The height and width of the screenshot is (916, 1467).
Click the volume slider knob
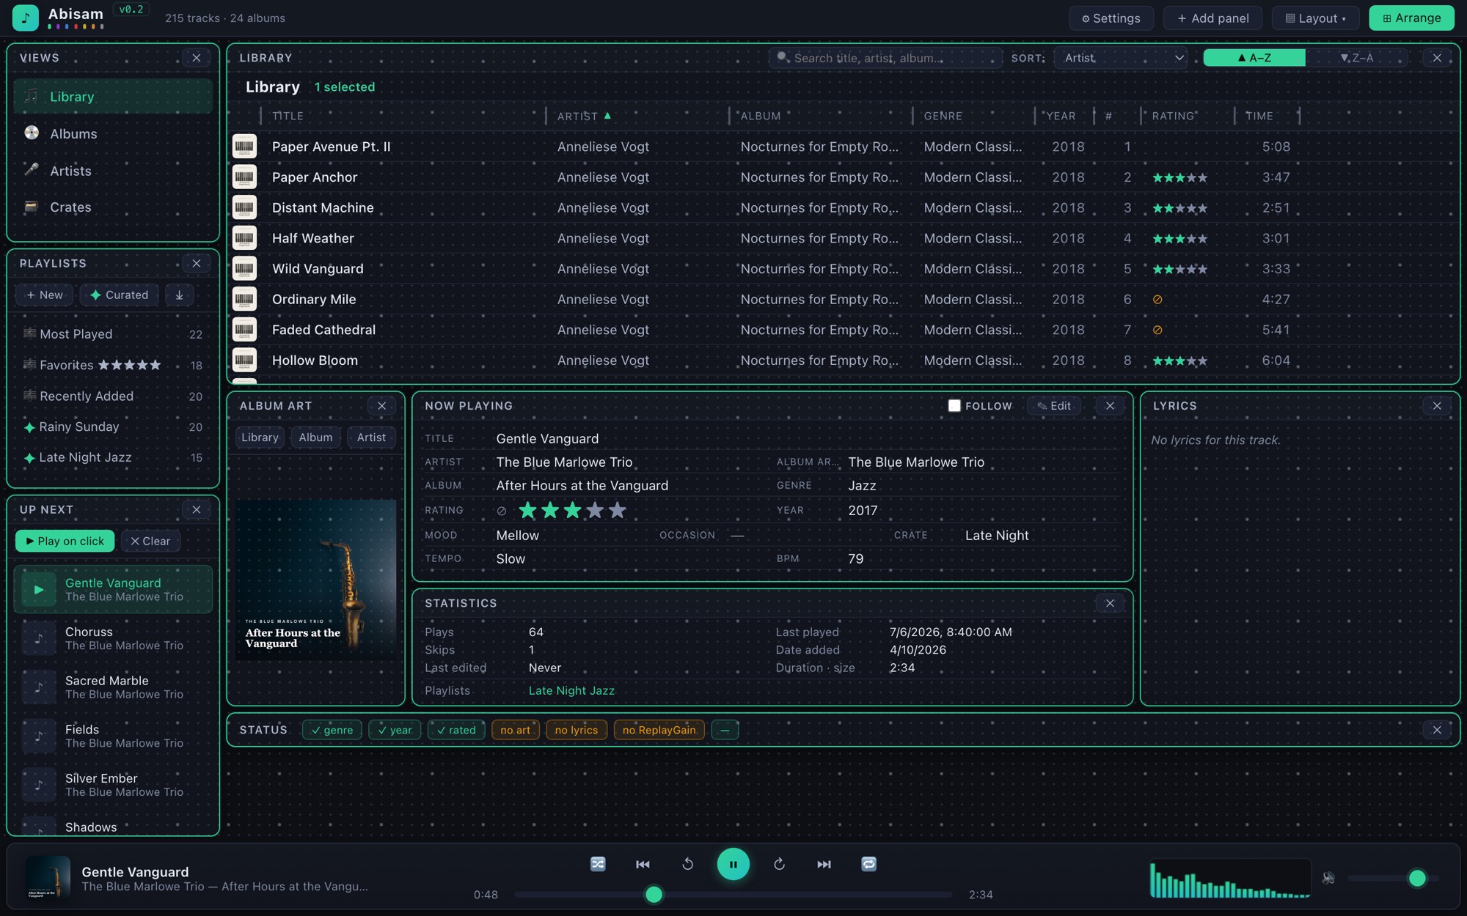[x=1417, y=878]
